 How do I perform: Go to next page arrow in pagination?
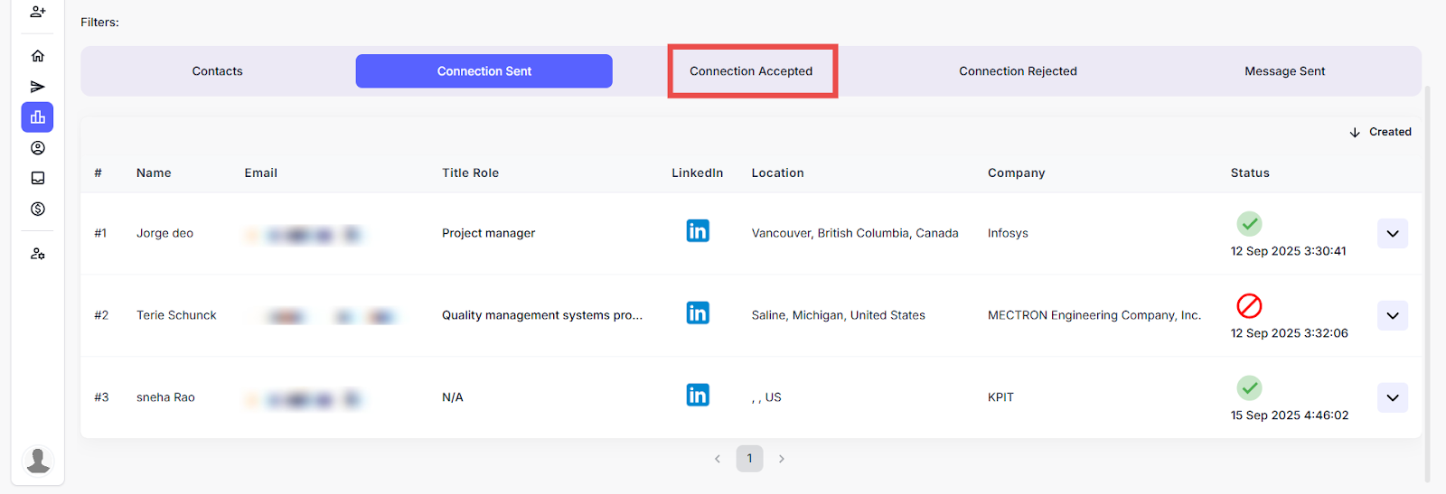(x=782, y=459)
